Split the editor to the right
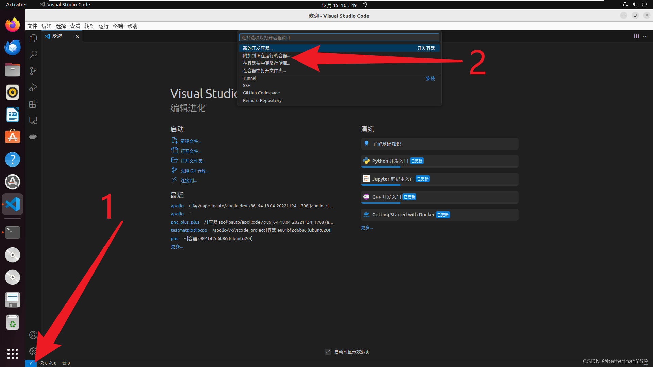The height and width of the screenshot is (367, 653). (x=636, y=36)
